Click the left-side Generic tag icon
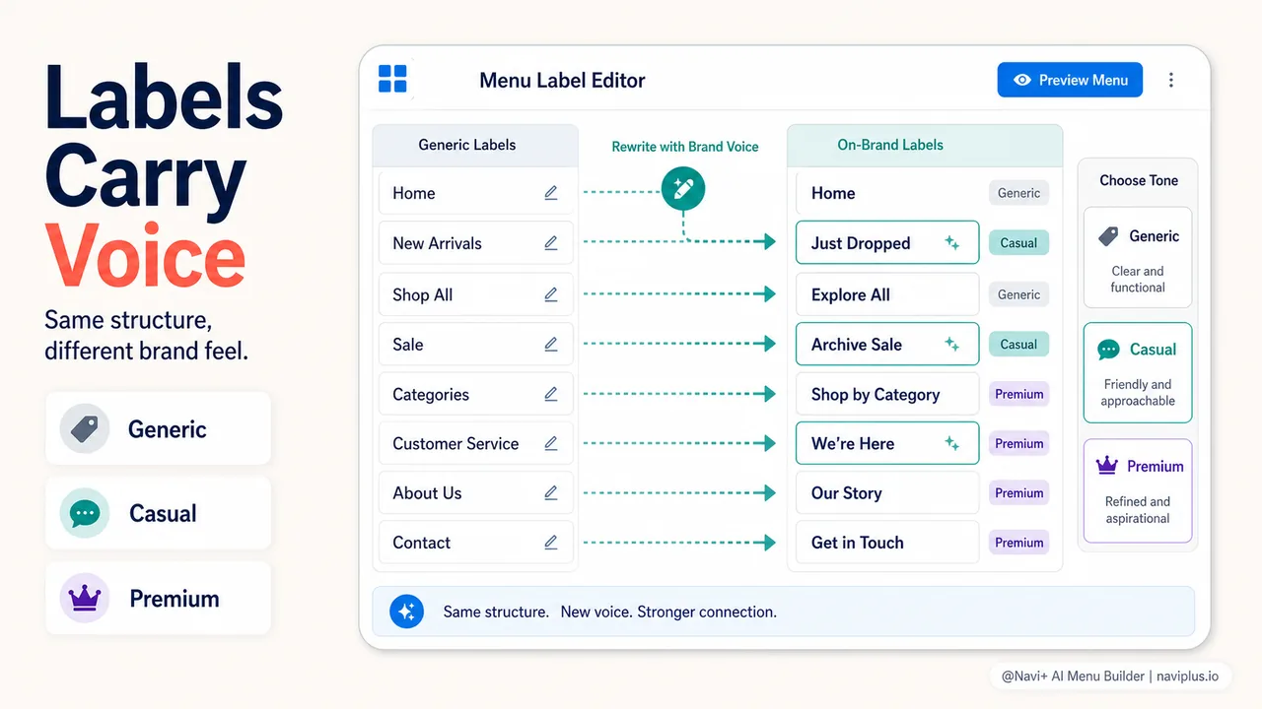The height and width of the screenshot is (709, 1262). 85,428
